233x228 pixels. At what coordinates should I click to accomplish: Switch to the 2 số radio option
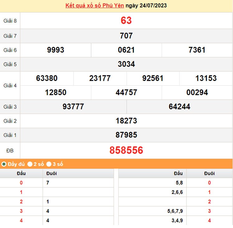30,164
